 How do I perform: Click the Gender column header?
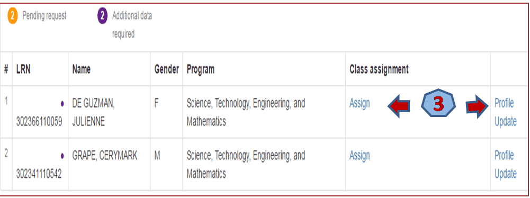point(166,69)
